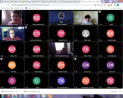
Task: Open the Chrome extensions puzzle icon
Action: click(112, 5)
